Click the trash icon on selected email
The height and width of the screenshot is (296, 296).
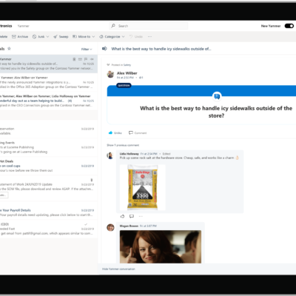point(74,59)
